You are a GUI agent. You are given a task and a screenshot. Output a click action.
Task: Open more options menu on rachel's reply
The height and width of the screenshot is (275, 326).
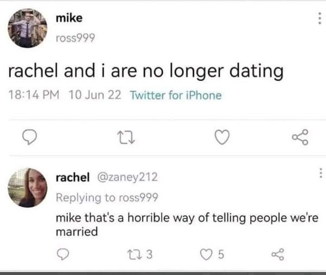(x=321, y=173)
